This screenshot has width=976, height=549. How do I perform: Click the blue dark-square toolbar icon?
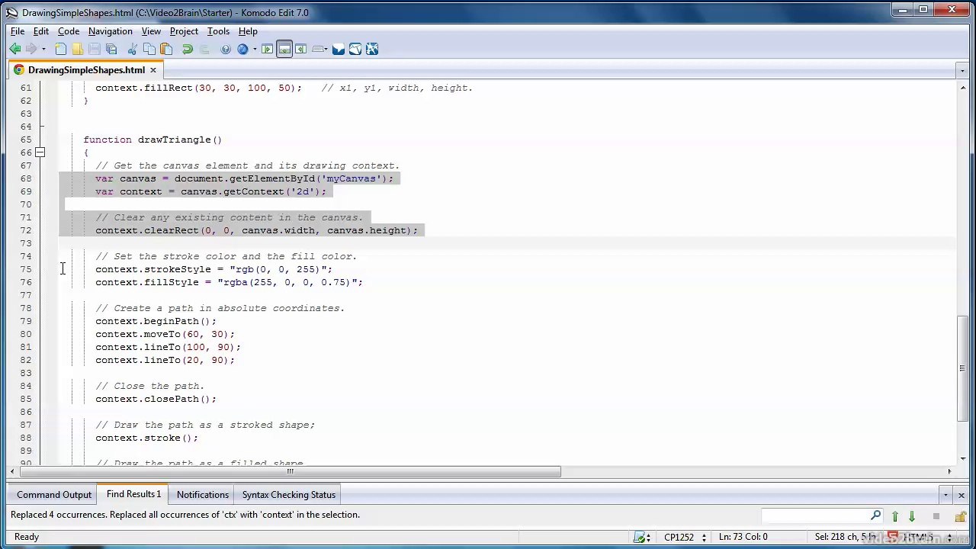point(339,49)
